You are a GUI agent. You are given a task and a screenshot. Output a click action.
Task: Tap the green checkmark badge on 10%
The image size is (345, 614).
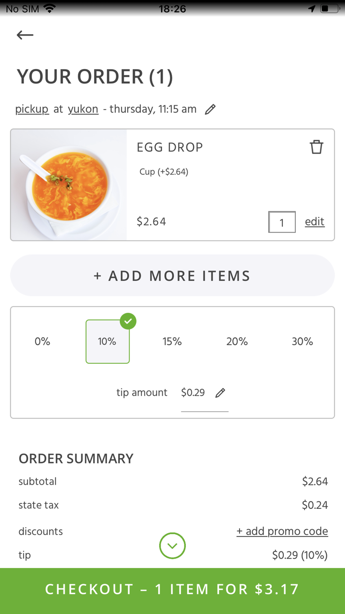tap(128, 321)
